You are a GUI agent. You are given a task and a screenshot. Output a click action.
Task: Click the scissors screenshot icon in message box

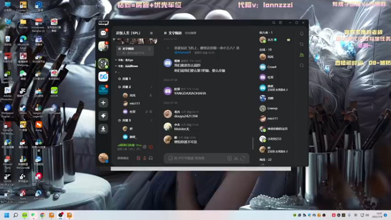[x=236, y=158]
